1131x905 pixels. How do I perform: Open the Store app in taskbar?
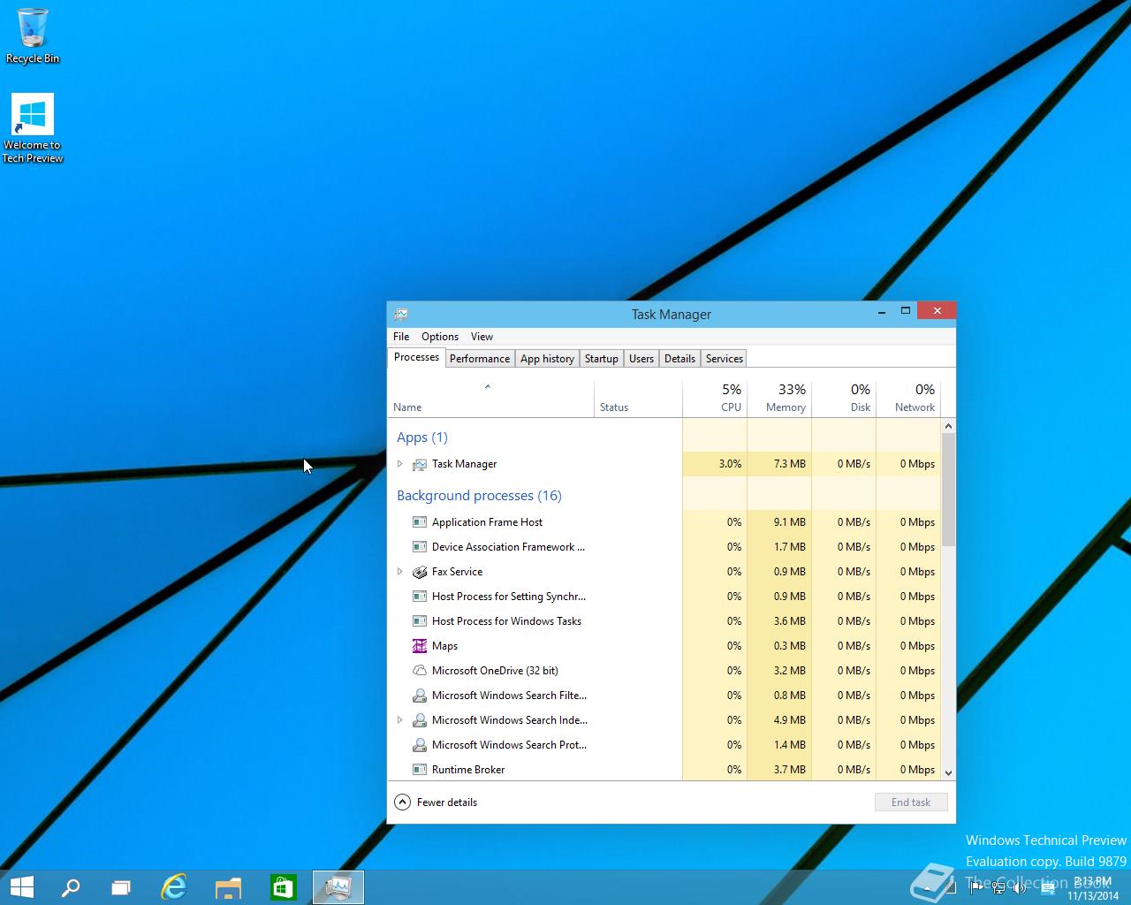point(283,886)
